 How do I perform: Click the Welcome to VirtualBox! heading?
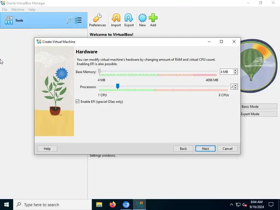pos(112,34)
